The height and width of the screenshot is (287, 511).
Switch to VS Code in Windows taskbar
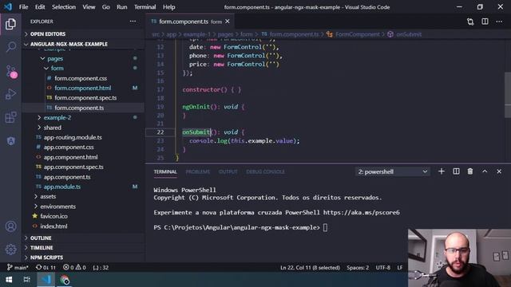(x=46, y=280)
